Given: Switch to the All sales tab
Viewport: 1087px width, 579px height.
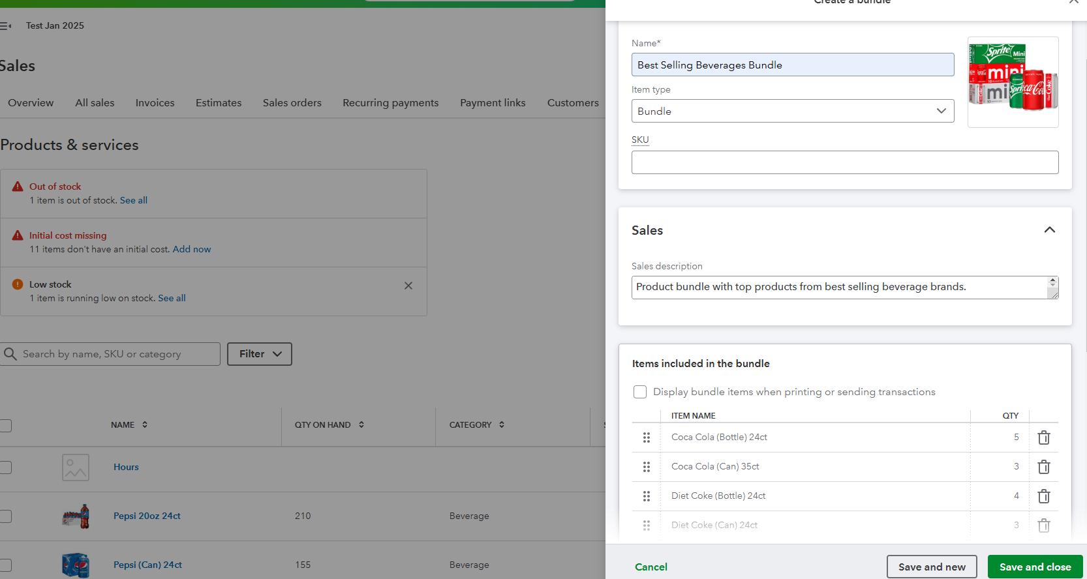Looking at the screenshot, I should tap(95, 103).
